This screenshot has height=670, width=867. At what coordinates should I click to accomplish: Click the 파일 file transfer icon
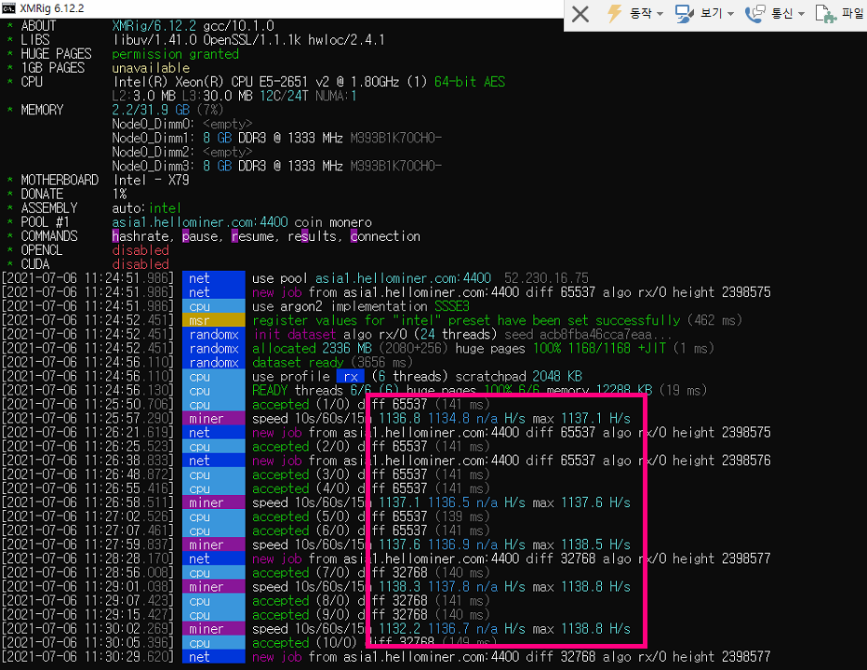pos(826,13)
